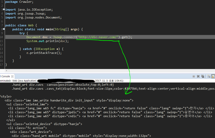The image size is (215, 138).
Task: Clear the console using the Clear Console icon
Action: [x=209, y=76]
